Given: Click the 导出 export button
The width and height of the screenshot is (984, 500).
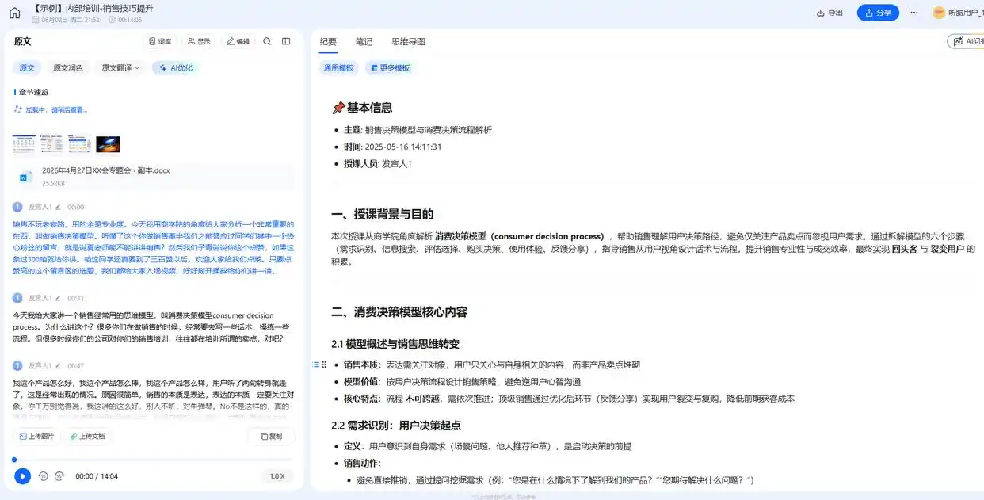Looking at the screenshot, I should tap(830, 13).
